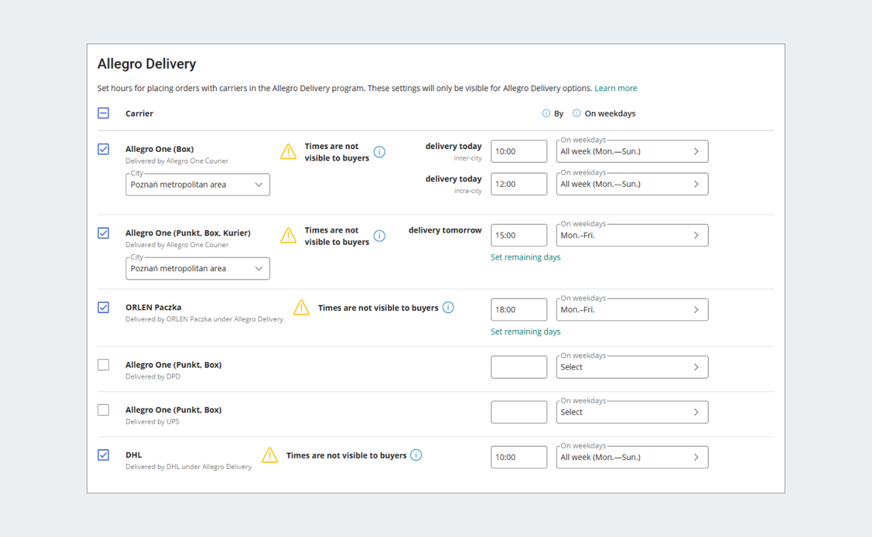Screen dimensions: 872x537
Task: Click the Carrier column header
Action: pyautogui.click(x=140, y=113)
